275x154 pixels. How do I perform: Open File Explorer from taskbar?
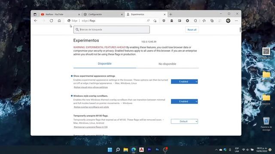[x=126, y=150]
